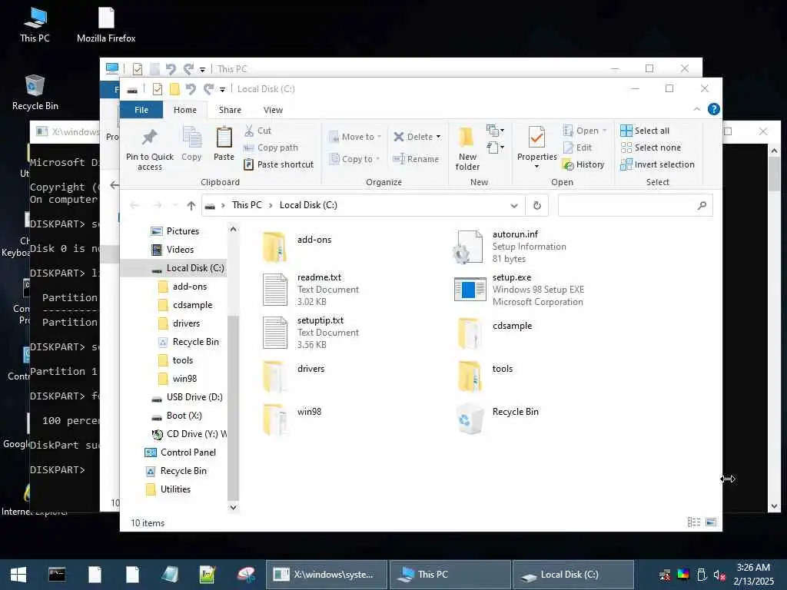Click Select none in ribbon
Image resolution: width=787 pixels, height=590 pixels.
651,147
